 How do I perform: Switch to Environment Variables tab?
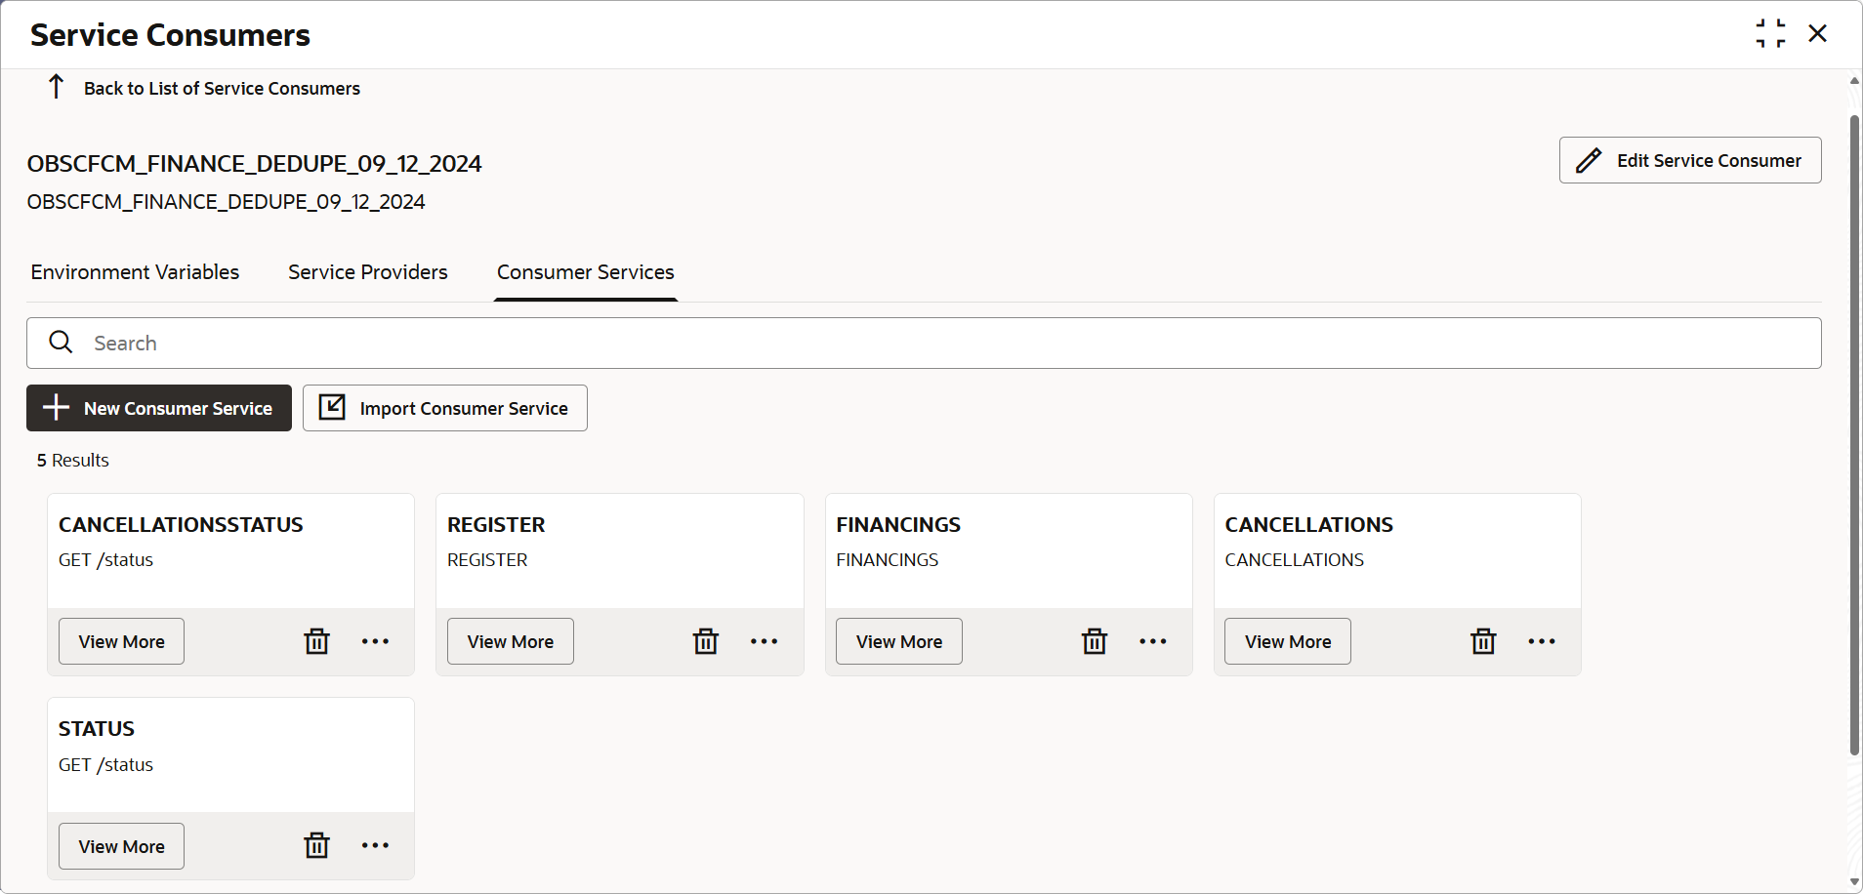(135, 272)
